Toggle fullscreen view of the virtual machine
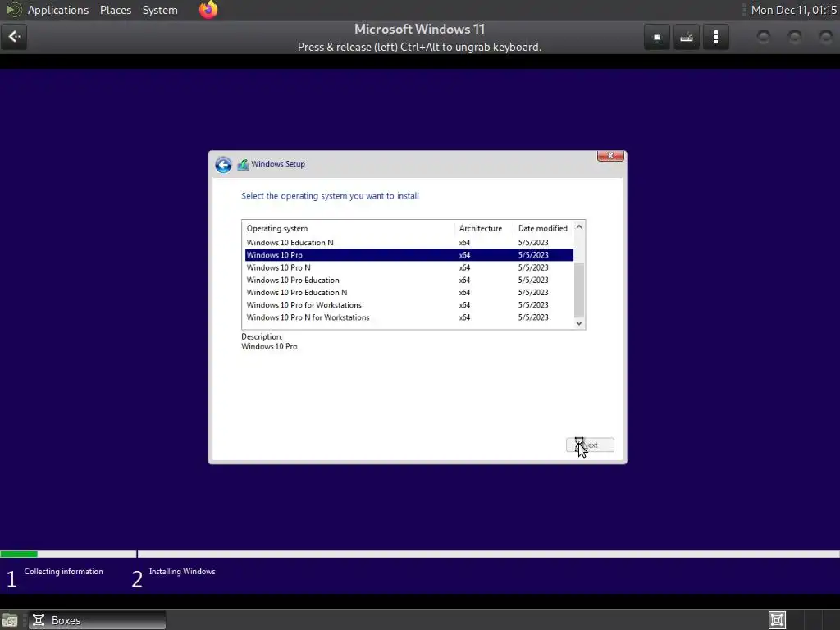The height and width of the screenshot is (630, 840). pyautogui.click(x=657, y=38)
